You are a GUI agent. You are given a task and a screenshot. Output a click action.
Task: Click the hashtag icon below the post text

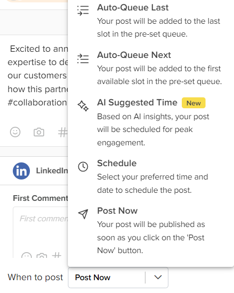[63, 132]
